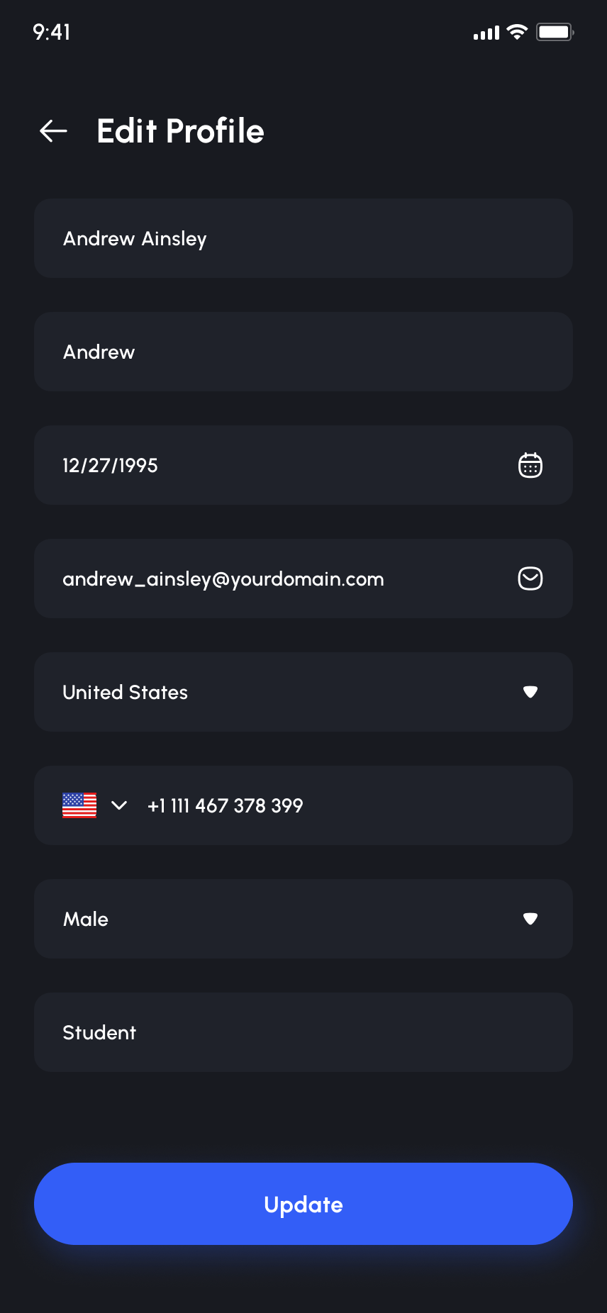This screenshot has width=607, height=1313.
Task: Tap the Edit Profile page title
Action: coord(180,131)
